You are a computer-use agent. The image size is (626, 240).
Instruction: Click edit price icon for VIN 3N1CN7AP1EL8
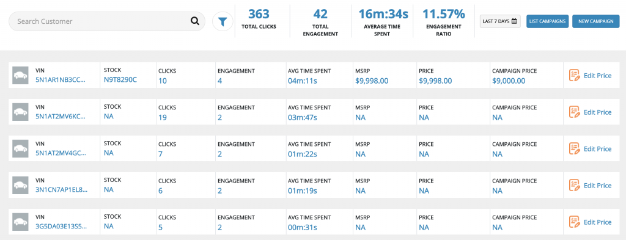click(x=575, y=186)
